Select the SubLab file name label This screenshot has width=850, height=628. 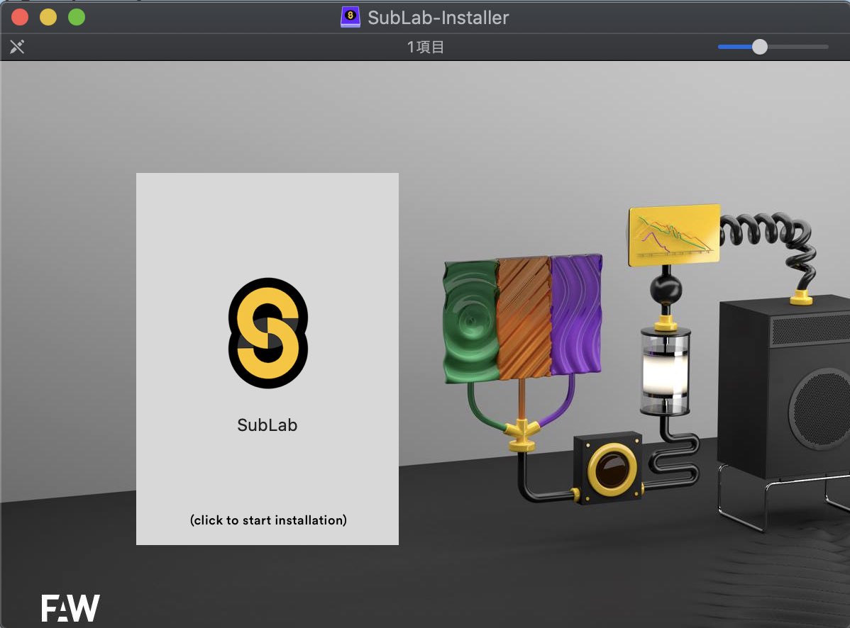267,425
